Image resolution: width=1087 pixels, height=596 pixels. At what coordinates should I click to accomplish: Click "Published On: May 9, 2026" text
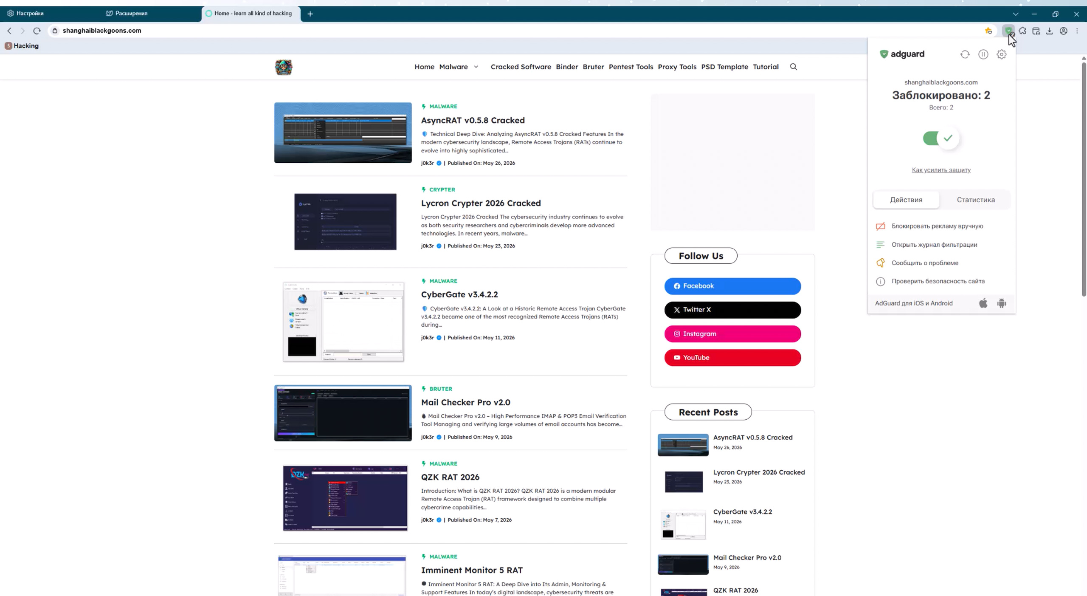[480, 437]
